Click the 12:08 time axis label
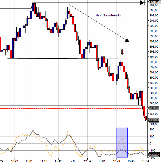Viewport: 161px width, 164px height. [73, 161]
